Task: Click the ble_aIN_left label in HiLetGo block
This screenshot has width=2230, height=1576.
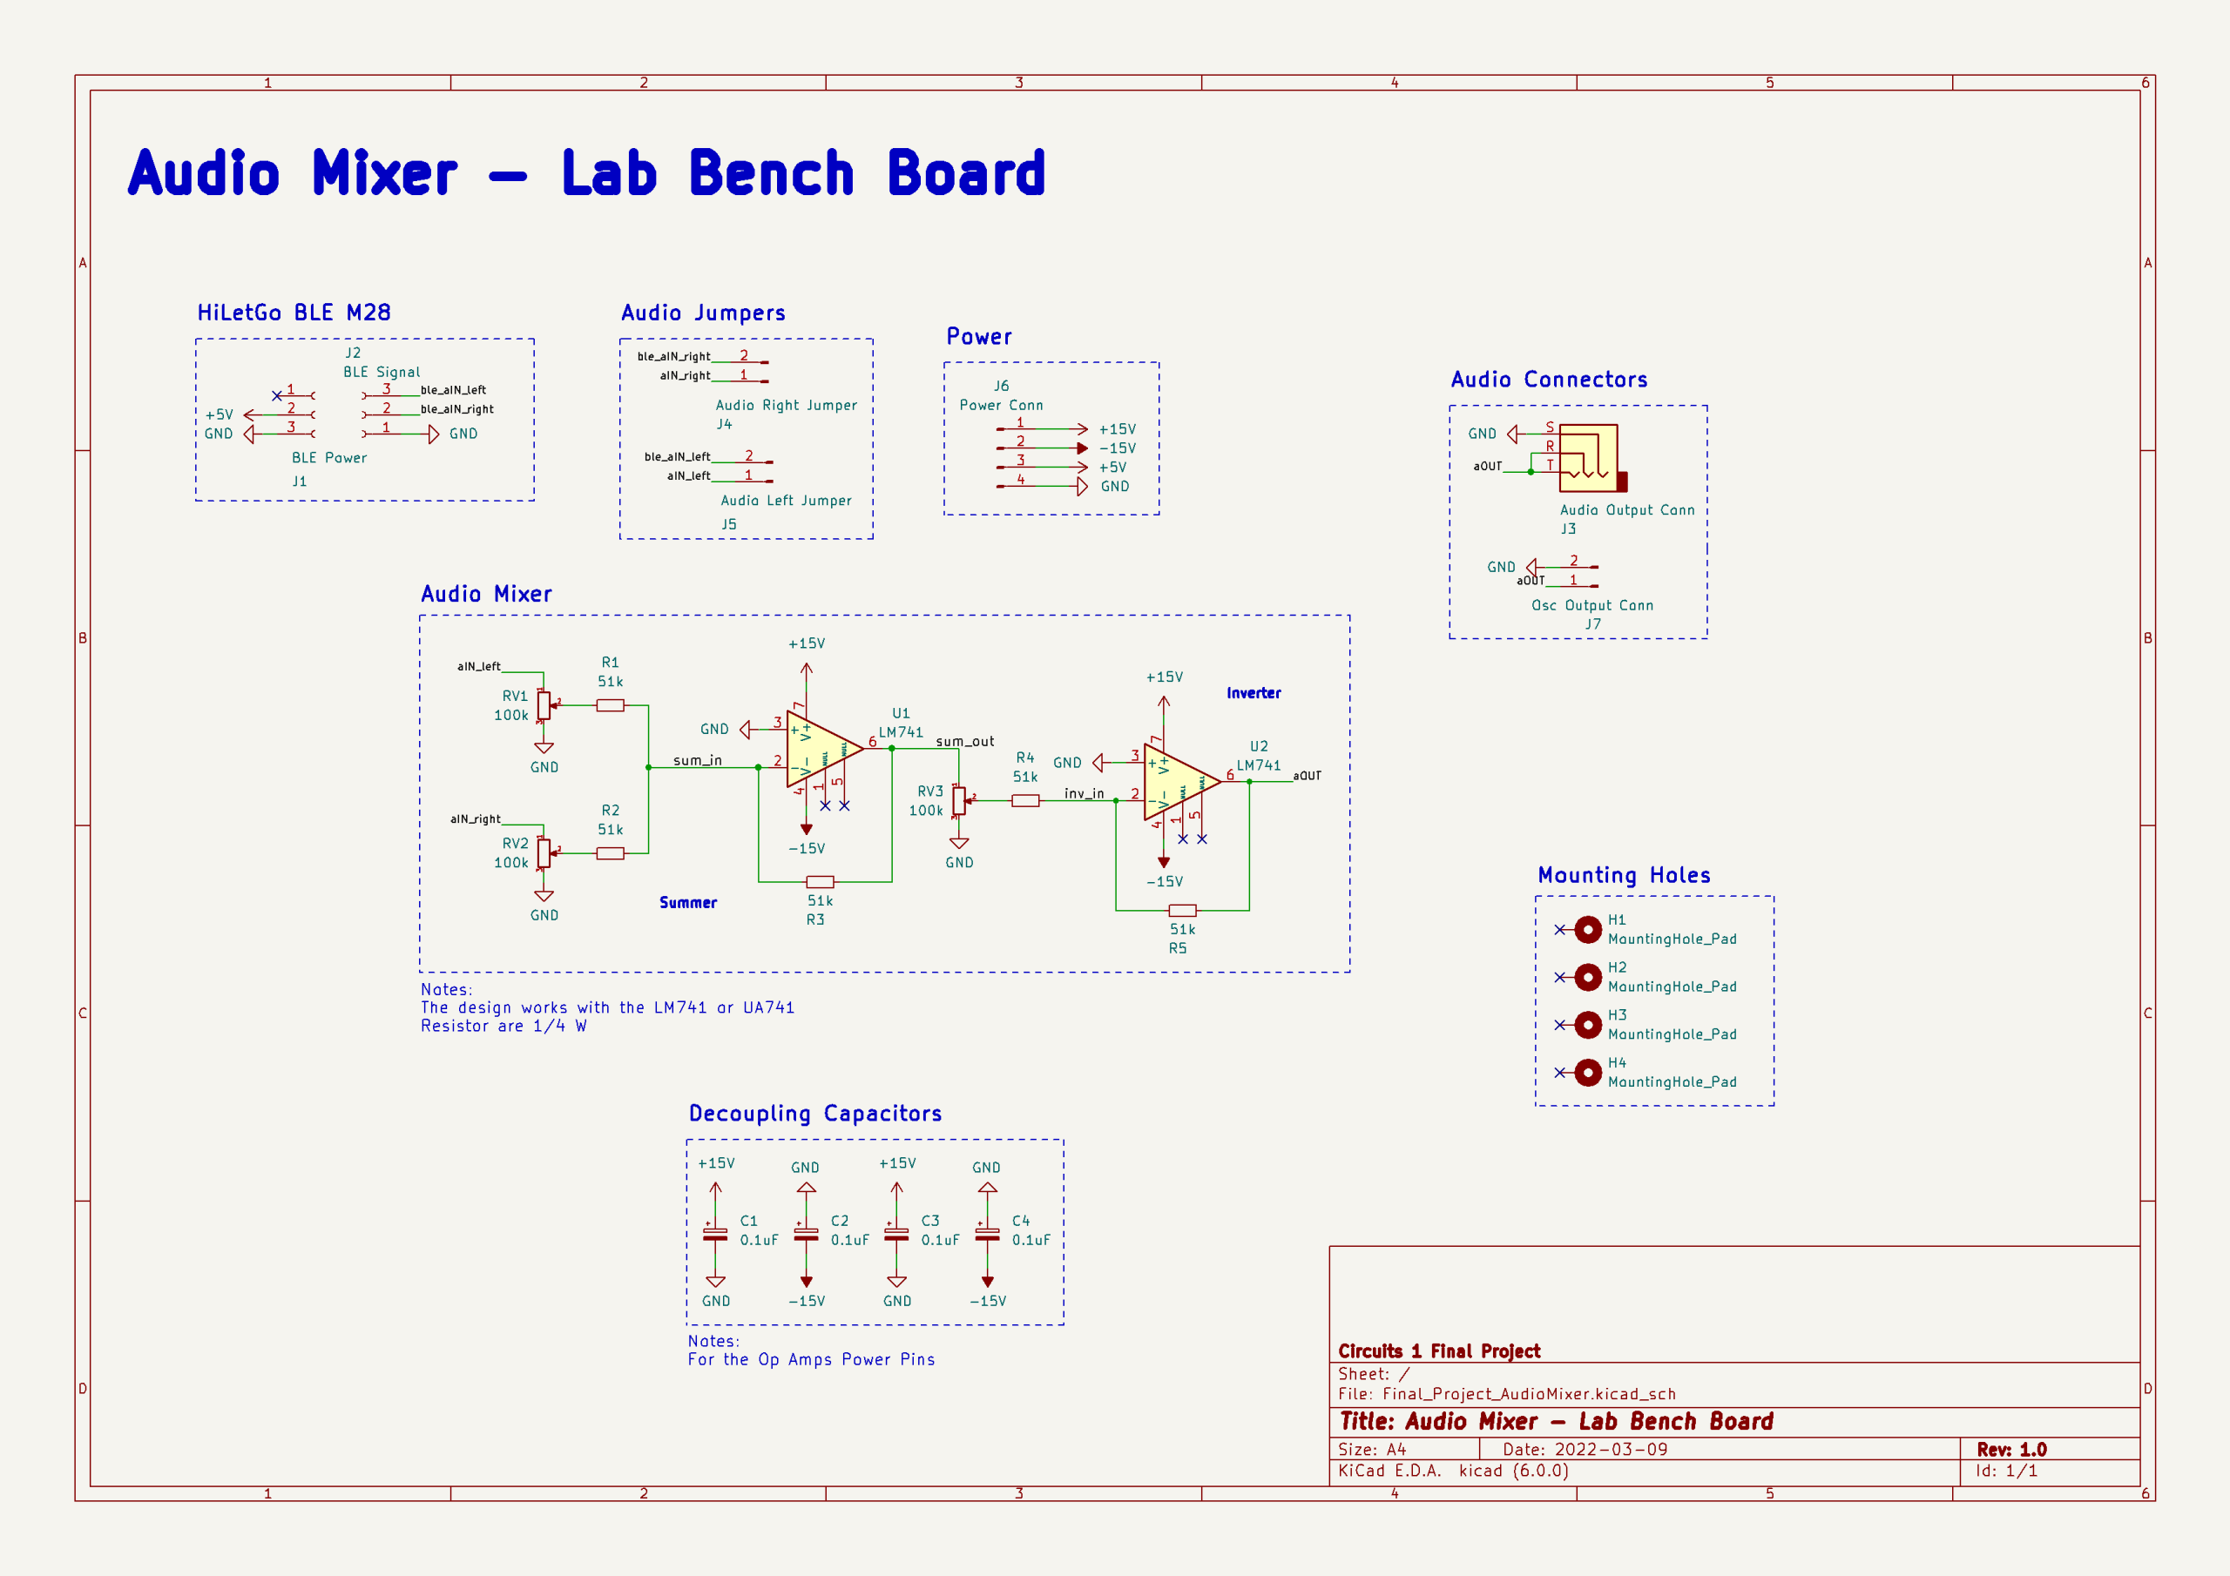Action: 453,390
